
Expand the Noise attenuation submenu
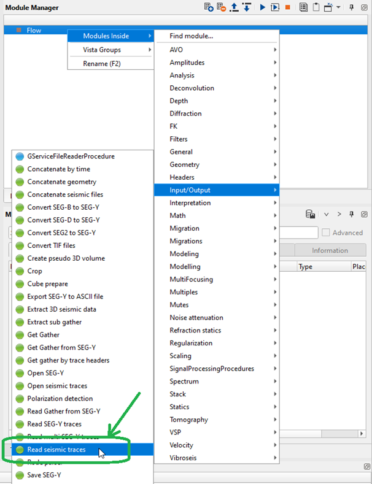click(x=217, y=317)
